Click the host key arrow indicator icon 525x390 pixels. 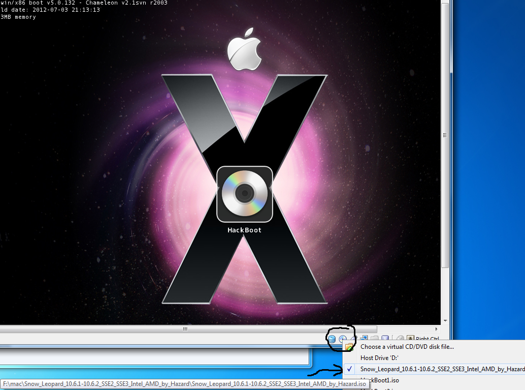coord(410,338)
